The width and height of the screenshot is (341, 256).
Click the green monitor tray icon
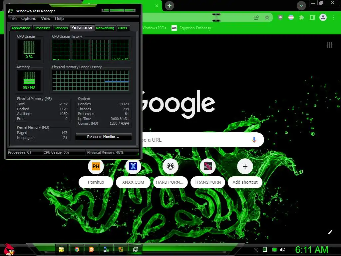tap(275, 250)
